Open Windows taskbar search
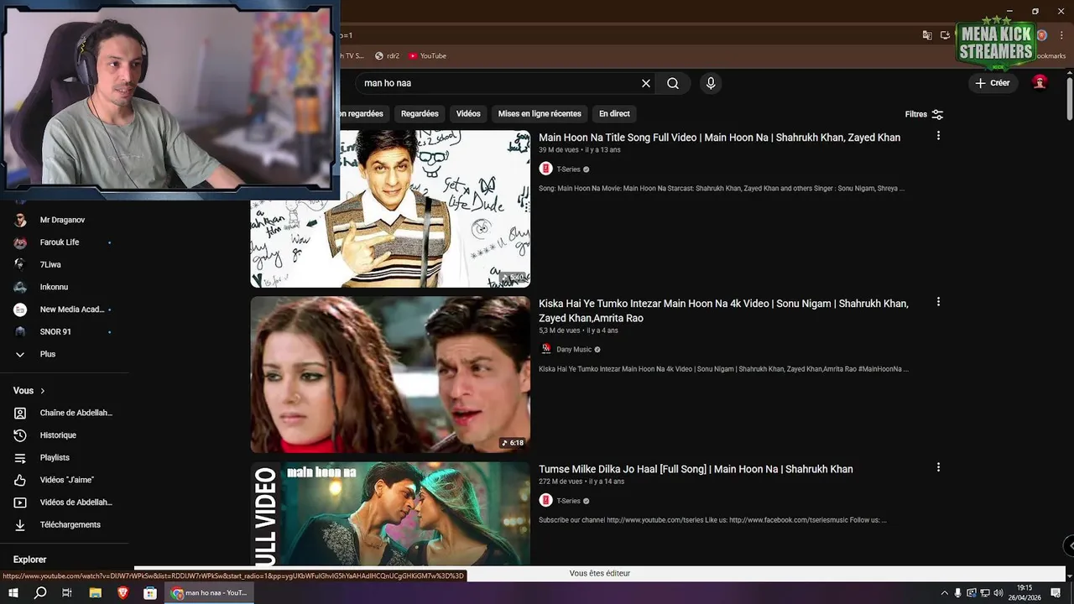Screen dimensions: 1074x604 pos(40,593)
